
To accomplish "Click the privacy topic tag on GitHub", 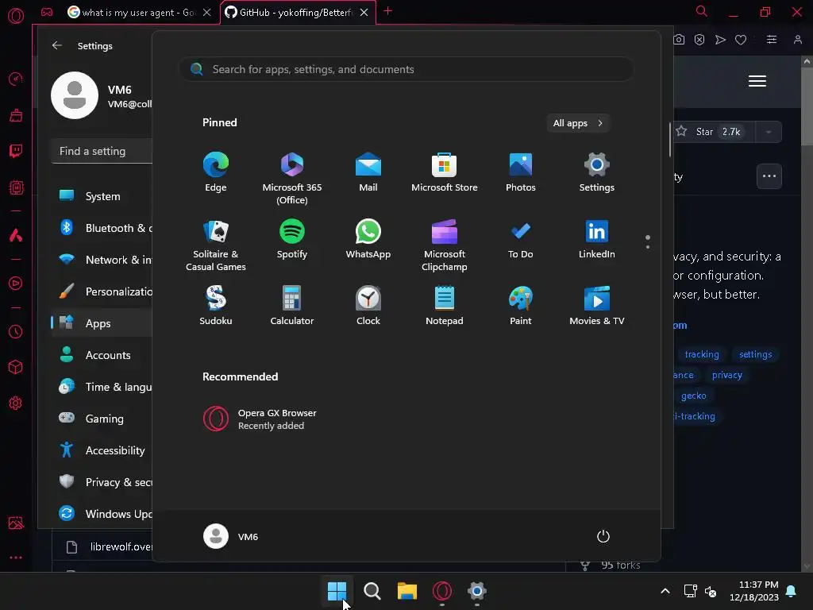I will (727, 375).
